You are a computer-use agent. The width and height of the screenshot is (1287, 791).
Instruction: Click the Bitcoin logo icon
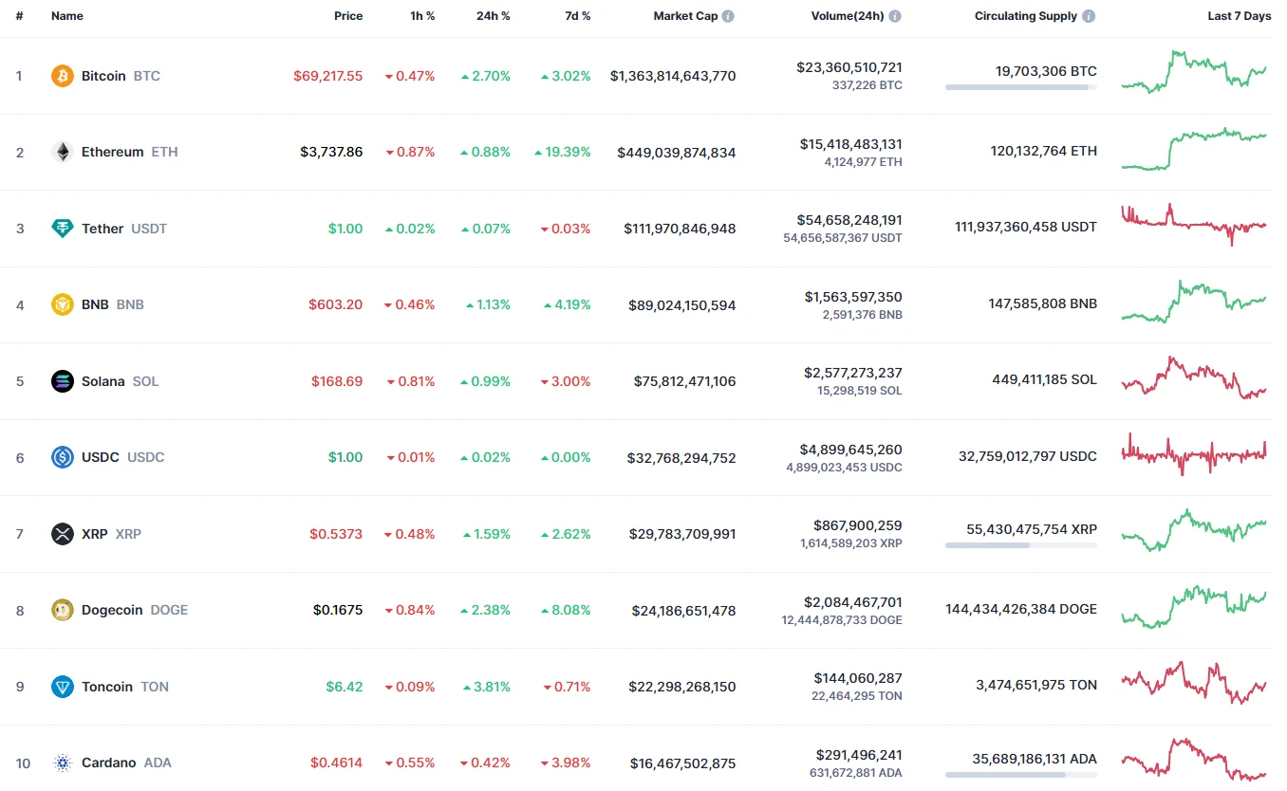[x=62, y=76]
